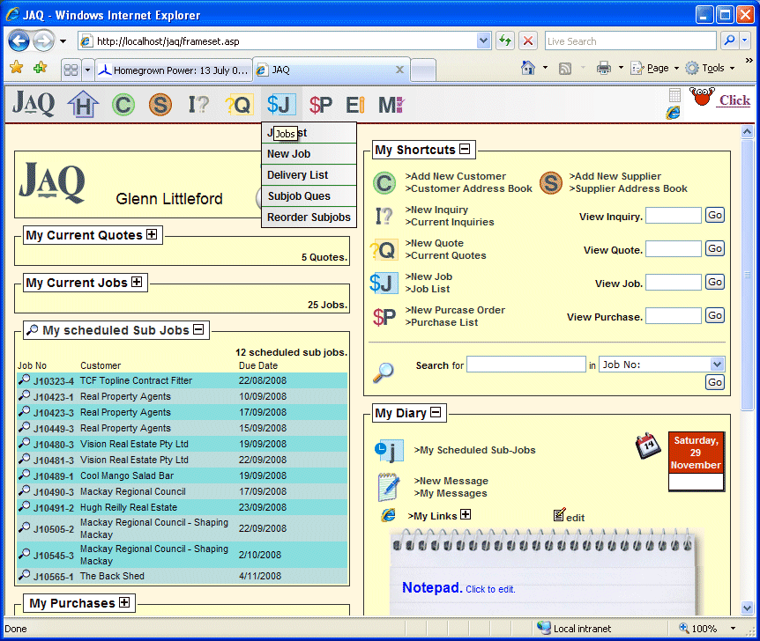Click the Inquiries 'I?' toolbar icon
Screen dimensions: 760x641
[198, 105]
